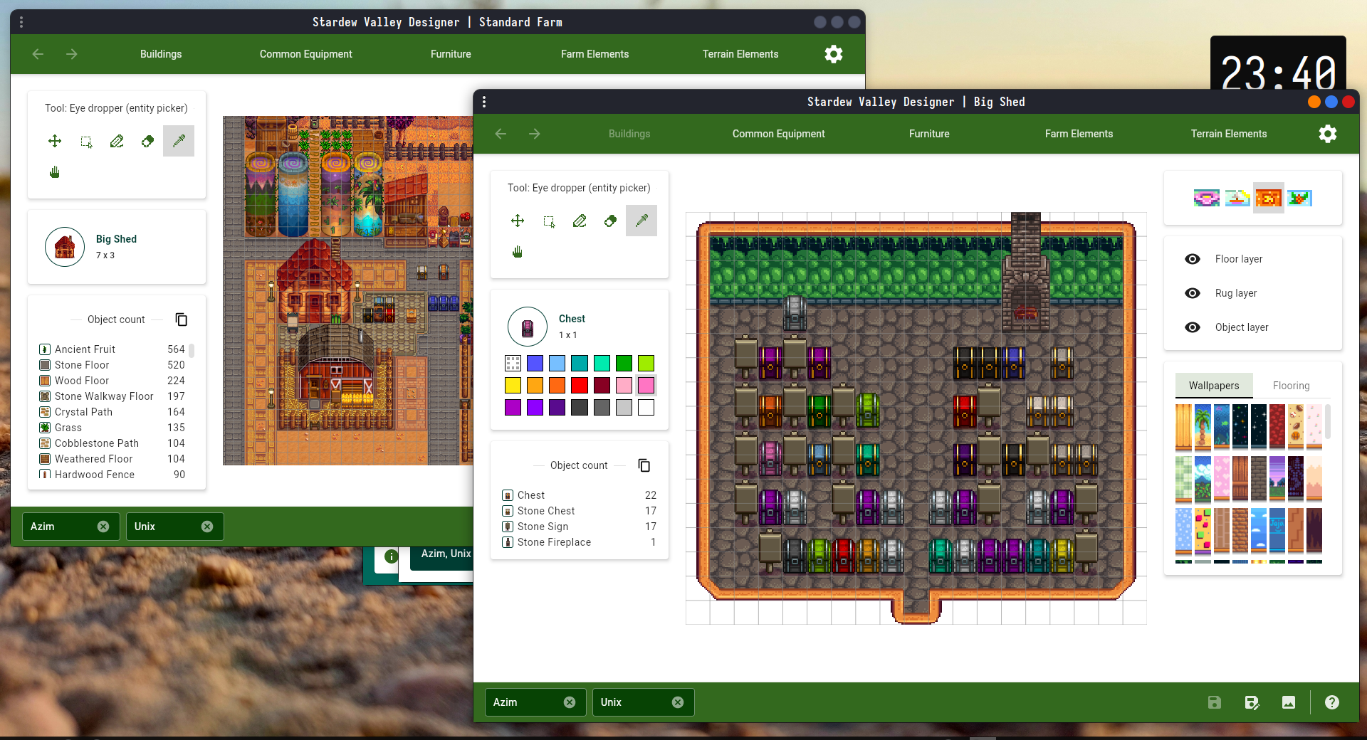Pick the default pattern chest swatch
This screenshot has height=740, width=1367.
pos(513,364)
